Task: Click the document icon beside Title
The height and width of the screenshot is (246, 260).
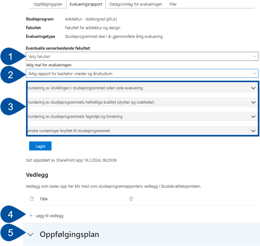Action: [32, 199]
